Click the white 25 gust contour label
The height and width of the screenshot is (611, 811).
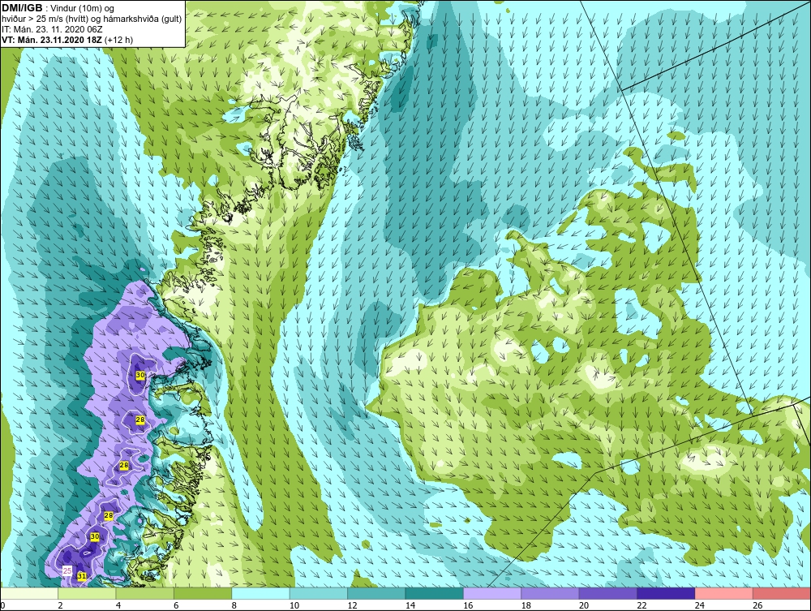67,570
